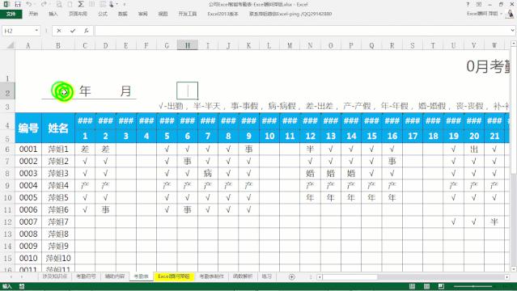This screenshot has height=291, width=517.
Task: Open the 插入 Insert ribbon tab
Action: [53, 14]
